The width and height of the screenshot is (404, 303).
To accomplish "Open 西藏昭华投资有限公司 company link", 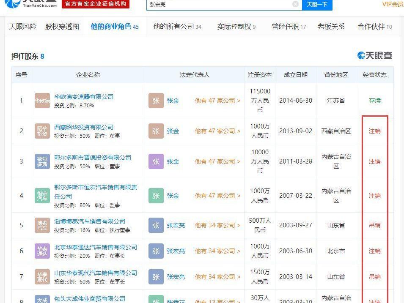I will click(84, 127).
